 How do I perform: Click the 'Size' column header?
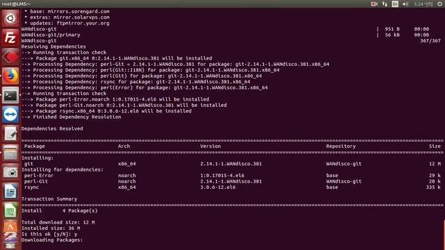435,147
